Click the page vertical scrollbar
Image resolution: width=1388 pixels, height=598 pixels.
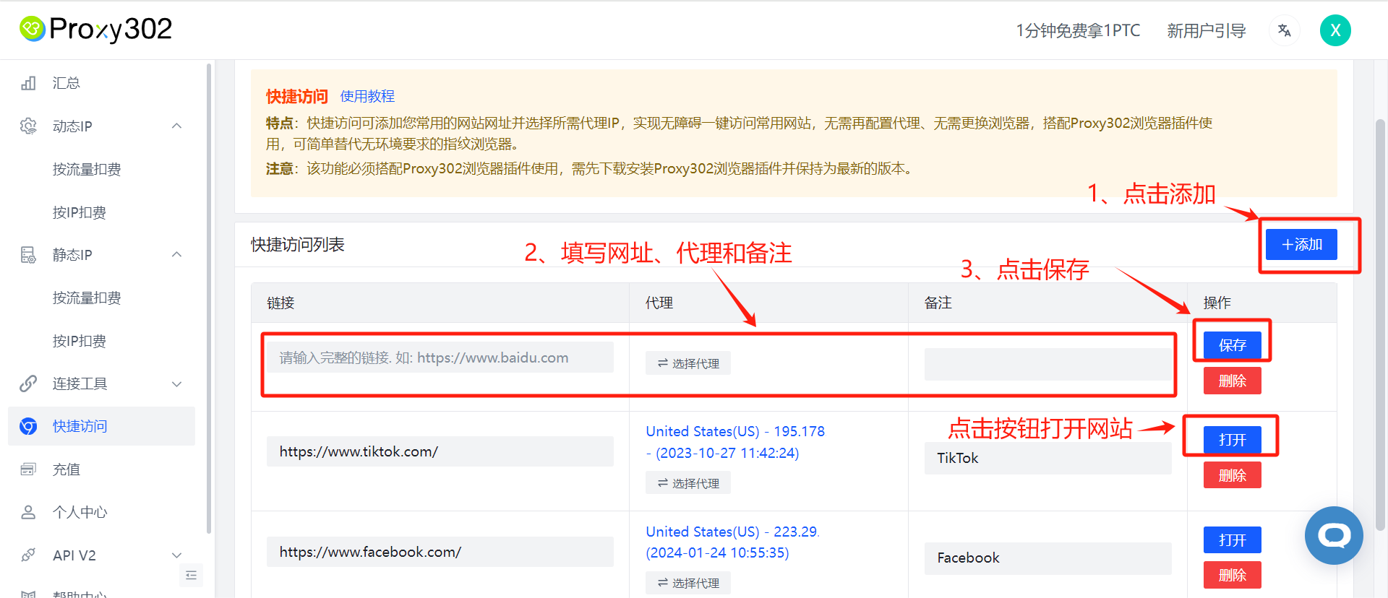(1380, 325)
